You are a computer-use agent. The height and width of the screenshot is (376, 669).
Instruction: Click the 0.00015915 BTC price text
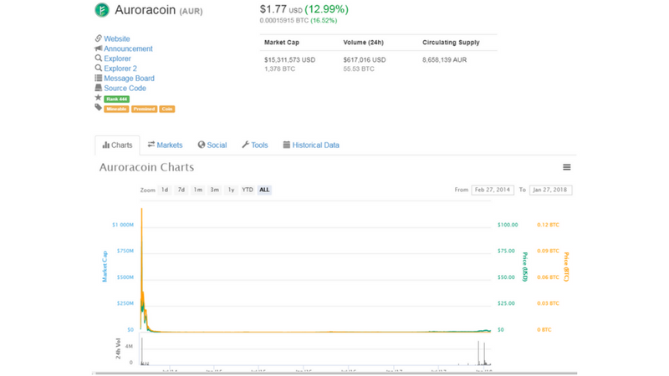[x=284, y=20]
